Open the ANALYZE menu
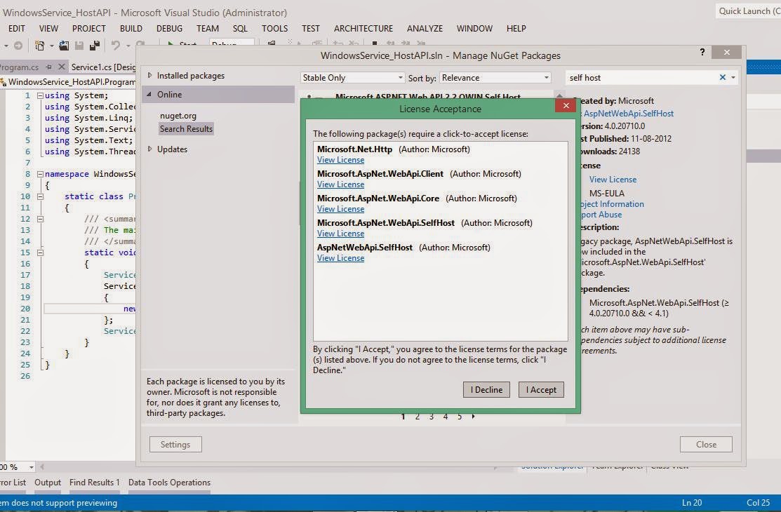Screen dimensions: 781x512 coord(425,28)
